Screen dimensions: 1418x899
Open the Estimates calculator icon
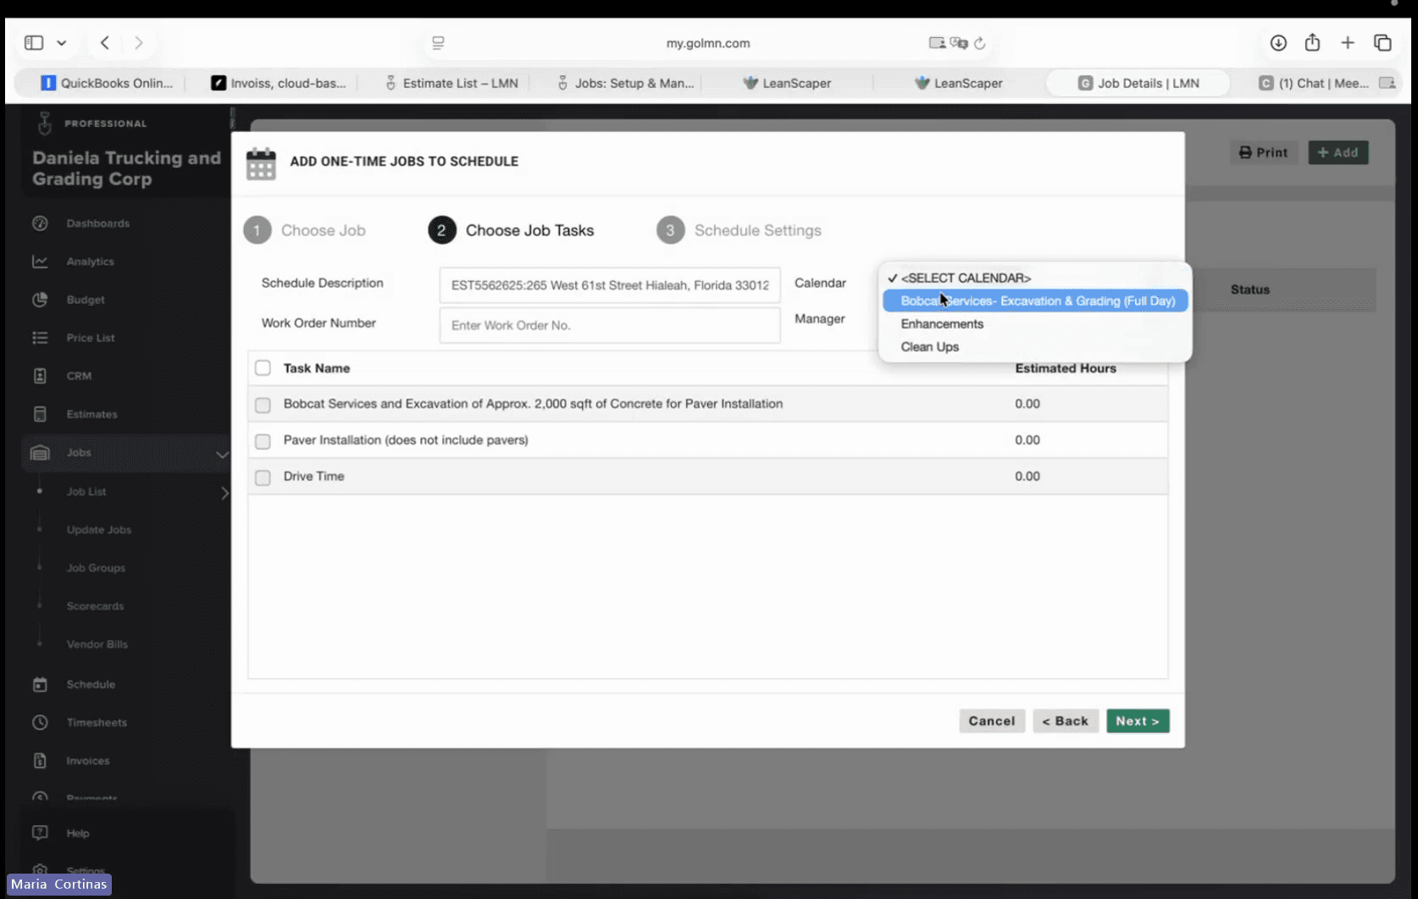[40, 414]
